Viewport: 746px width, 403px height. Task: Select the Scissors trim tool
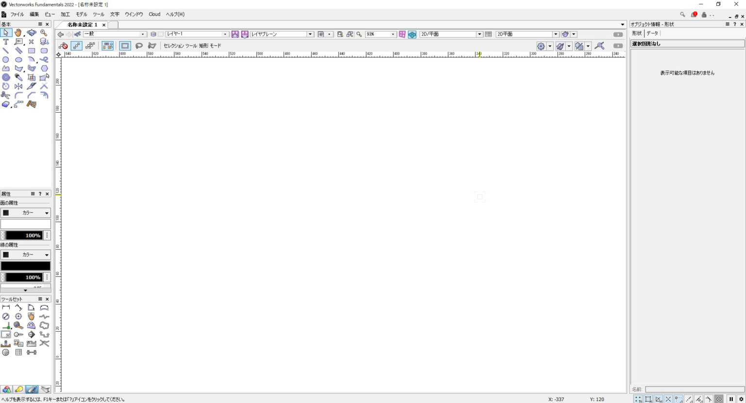pyautogui.click(x=6, y=95)
